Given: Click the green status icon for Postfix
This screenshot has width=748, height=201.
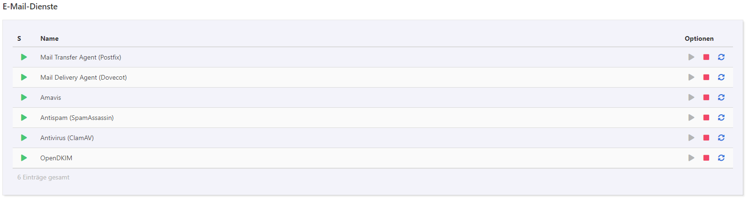Looking at the screenshot, I should coord(24,57).
